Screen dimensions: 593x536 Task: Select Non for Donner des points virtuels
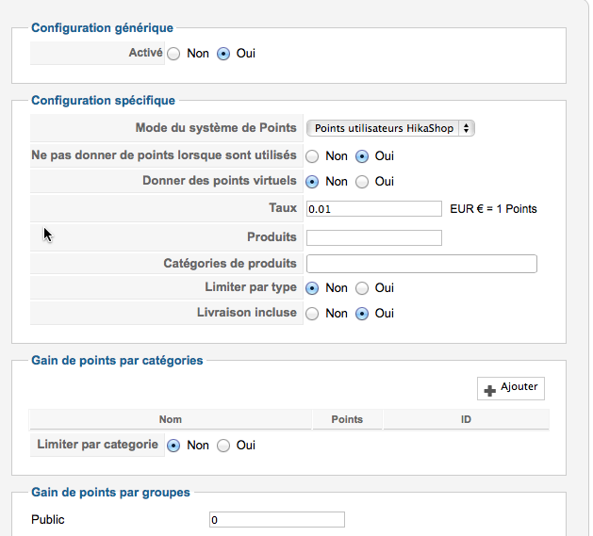(x=312, y=182)
